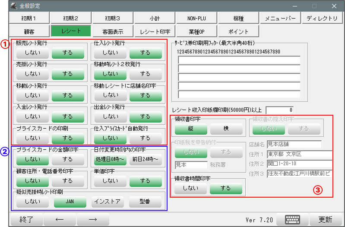Open the メニューバー settings tab
The image size is (345, 227).
(x=280, y=19)
